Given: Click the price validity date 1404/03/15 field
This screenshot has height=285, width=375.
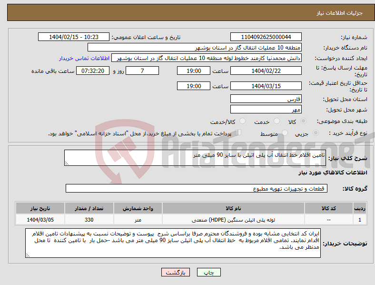Looking at the screenshot, I should (x=266, y=86).
